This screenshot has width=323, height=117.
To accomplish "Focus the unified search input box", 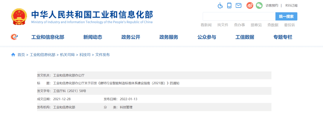I will point(239,16).
